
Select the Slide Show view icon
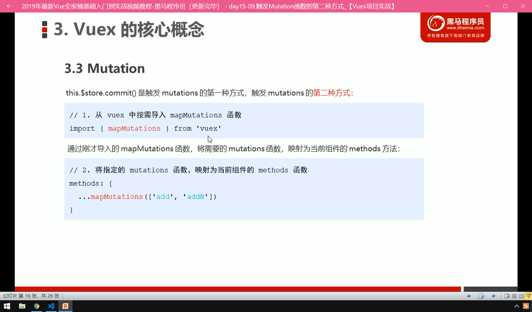coord(529,296)
